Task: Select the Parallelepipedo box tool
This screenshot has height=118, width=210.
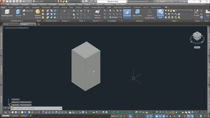Action: pyautogui.click(x=7, y=13)
